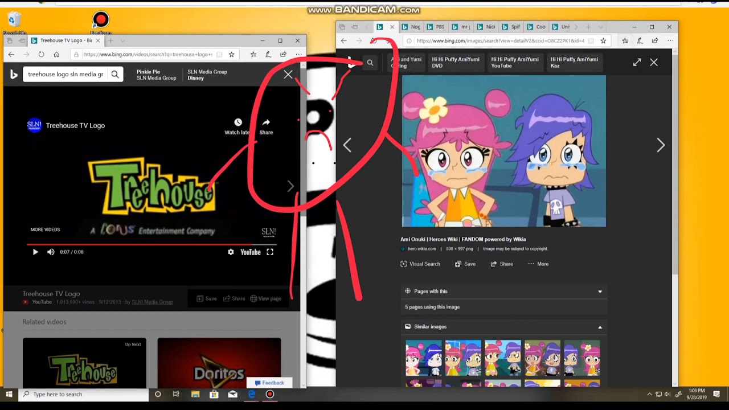Click 'MORE VIDEOS' in player
The image size is (729, 410).
click(x=45, y=229)
